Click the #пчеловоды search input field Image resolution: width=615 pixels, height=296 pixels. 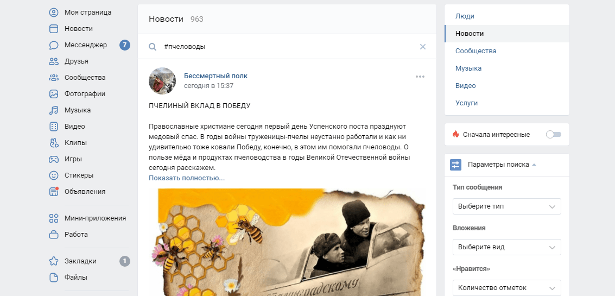pos(290,47)
